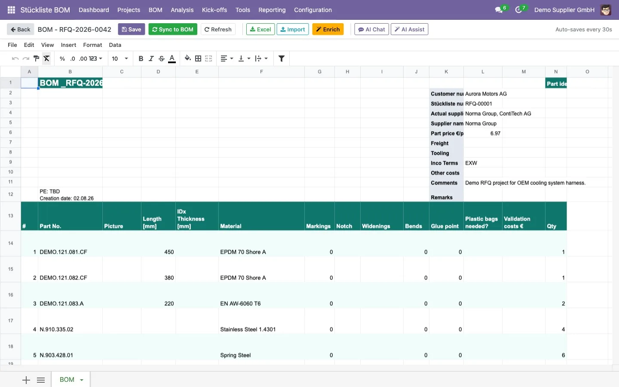Open AI Chat
Screen dimensions: 619x387
[372, 29]
